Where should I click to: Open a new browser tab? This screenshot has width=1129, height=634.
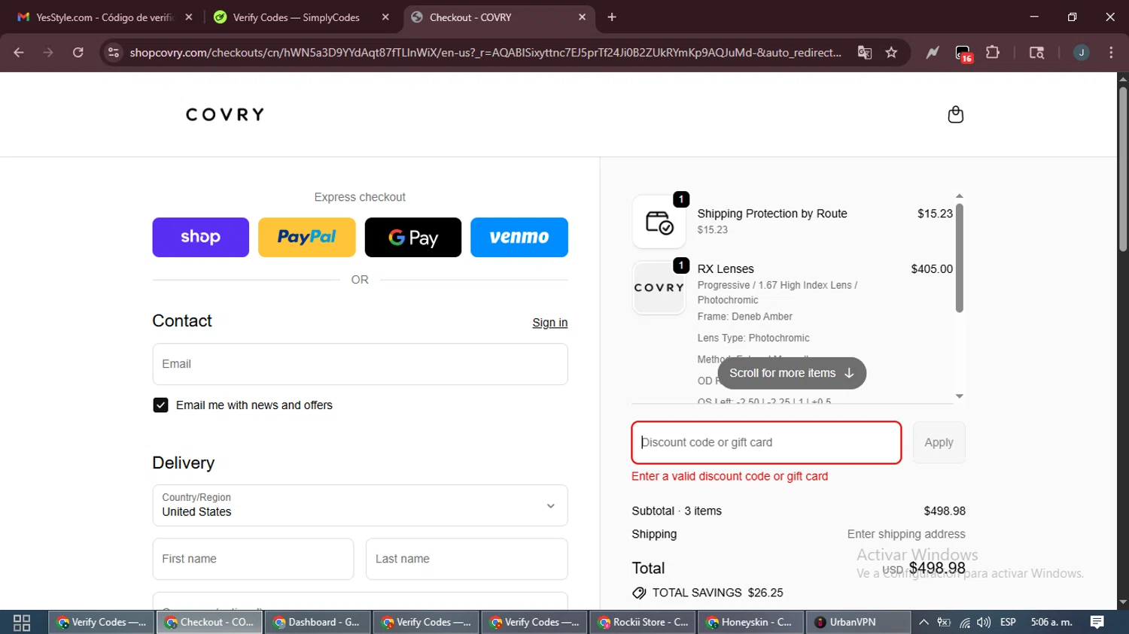pos(612,17)
